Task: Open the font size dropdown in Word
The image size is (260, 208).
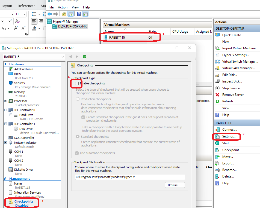Action: pos(25,14)
